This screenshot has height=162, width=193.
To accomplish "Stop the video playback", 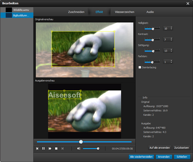I will tap(56, 149).
